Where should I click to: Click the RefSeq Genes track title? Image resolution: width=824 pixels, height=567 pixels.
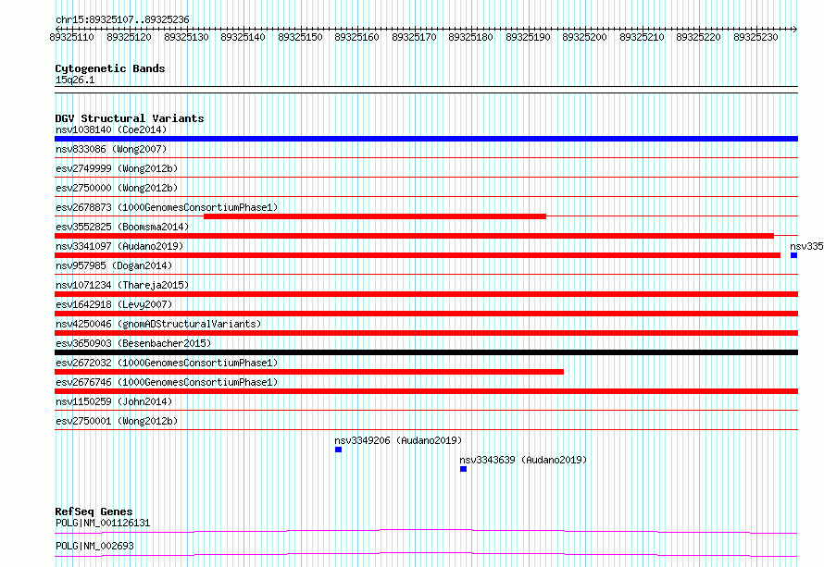pos(94,512)
